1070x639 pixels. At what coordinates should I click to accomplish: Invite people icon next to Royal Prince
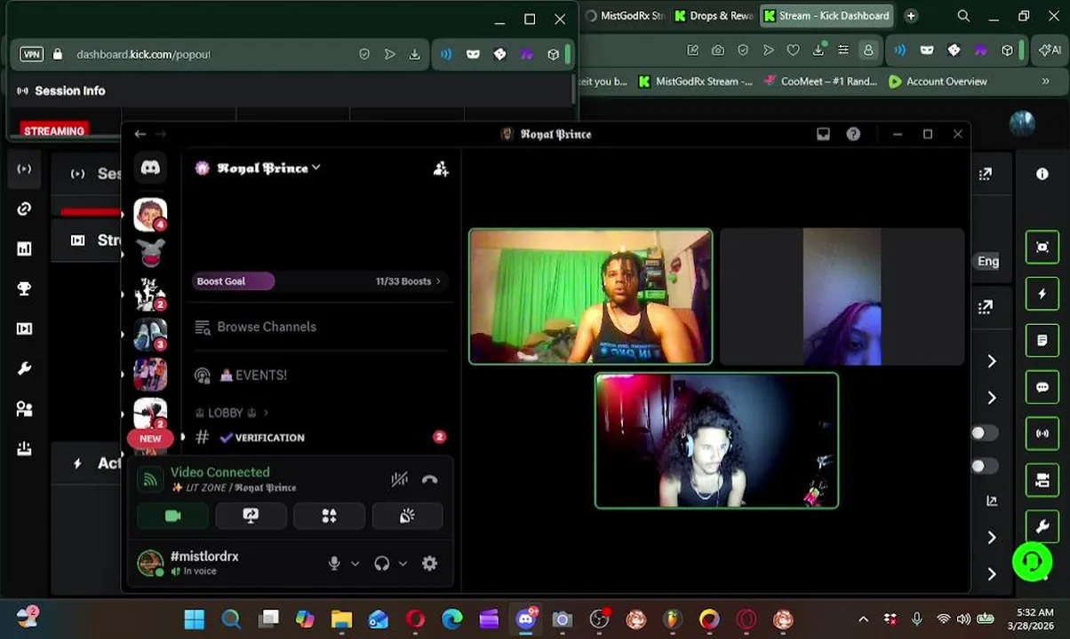[x=441, y=169]
